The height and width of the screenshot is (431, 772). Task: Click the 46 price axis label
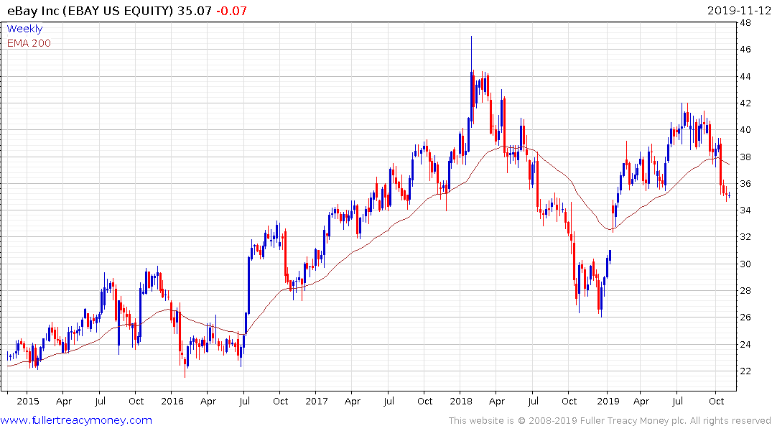pyautogui.click(x=745, y=50)
